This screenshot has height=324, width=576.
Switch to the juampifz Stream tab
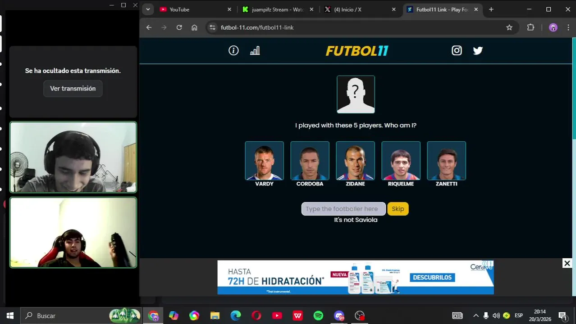pyautogui.click(x=278, y=9)
